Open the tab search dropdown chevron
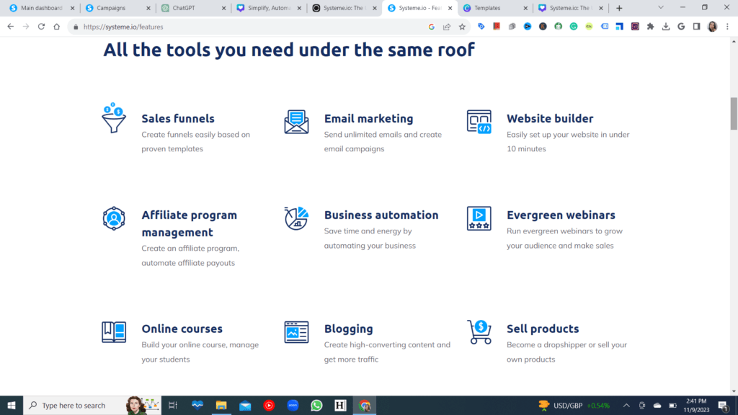The image size is (738, 415). click(661, 8)
